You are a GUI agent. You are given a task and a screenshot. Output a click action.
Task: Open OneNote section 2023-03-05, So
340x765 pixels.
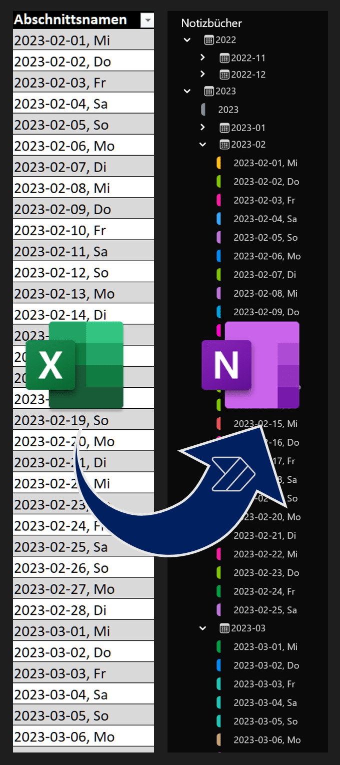tap(265, 721)
